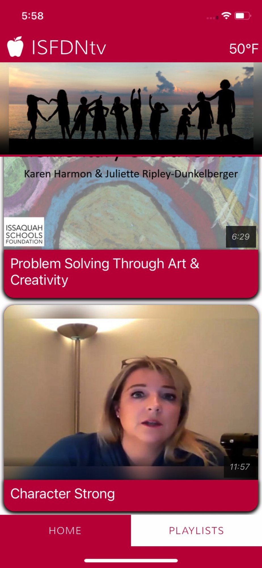Tap the 11:57 duration badge
The image size is (262, 568).
[x=240, y=467]
